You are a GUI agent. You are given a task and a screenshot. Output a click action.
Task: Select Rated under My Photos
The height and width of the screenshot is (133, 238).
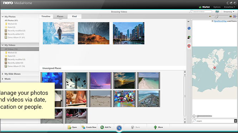(10, 27)
